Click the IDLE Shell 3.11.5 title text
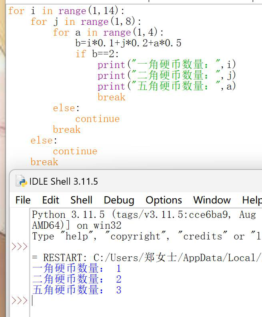Image resolution: width=262 pixels, height=317 pixels. point(64,181)
